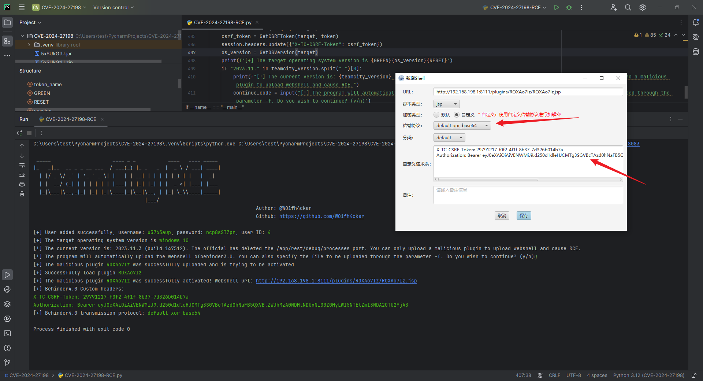Open the Terminal tool window
Image resolution: width=703 pixels, height=381 pixels.
point(7,333)
